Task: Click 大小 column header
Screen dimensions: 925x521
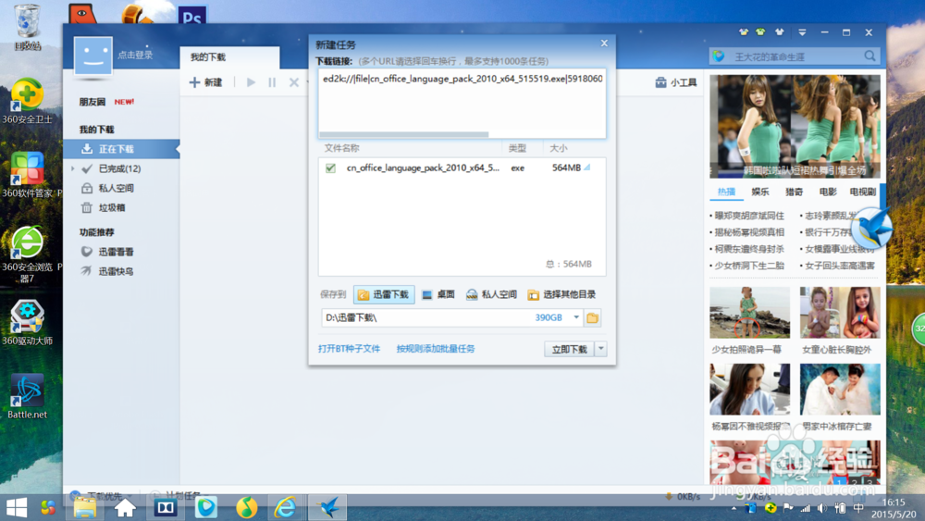Action: click(558, 148)
